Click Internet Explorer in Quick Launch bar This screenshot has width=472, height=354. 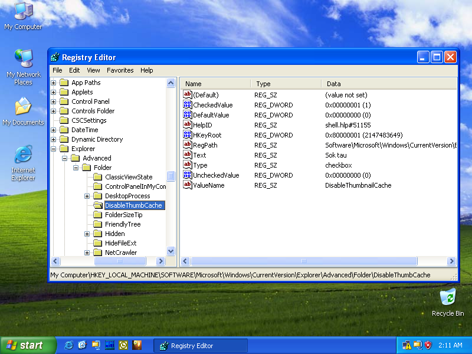[69, 345]
